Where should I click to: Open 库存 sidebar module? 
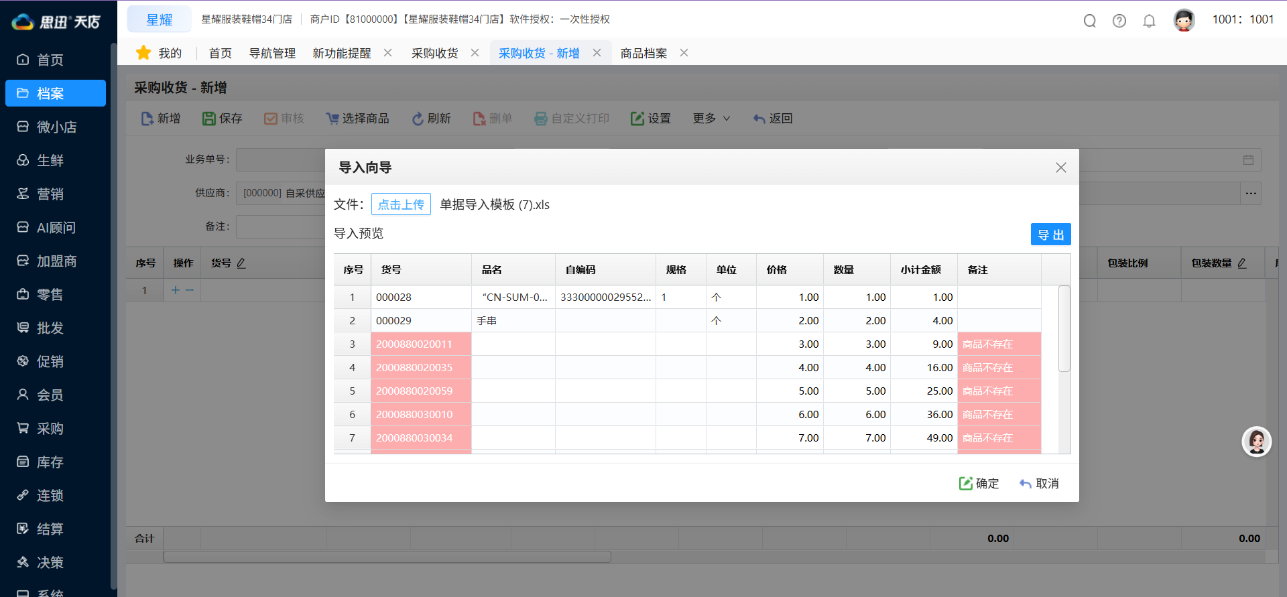(x=55, y=462)
